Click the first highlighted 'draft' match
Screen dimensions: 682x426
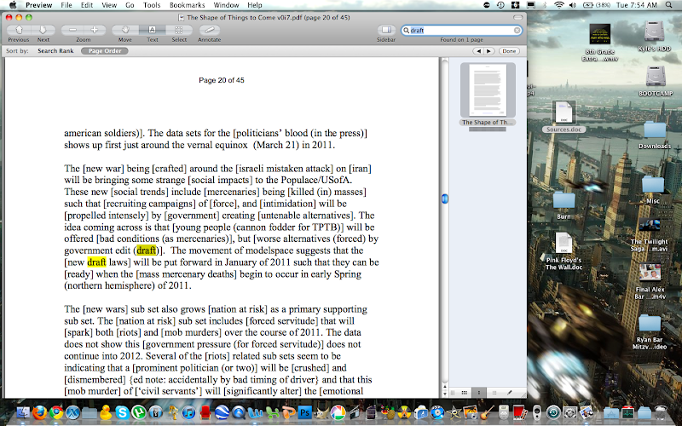146,250
